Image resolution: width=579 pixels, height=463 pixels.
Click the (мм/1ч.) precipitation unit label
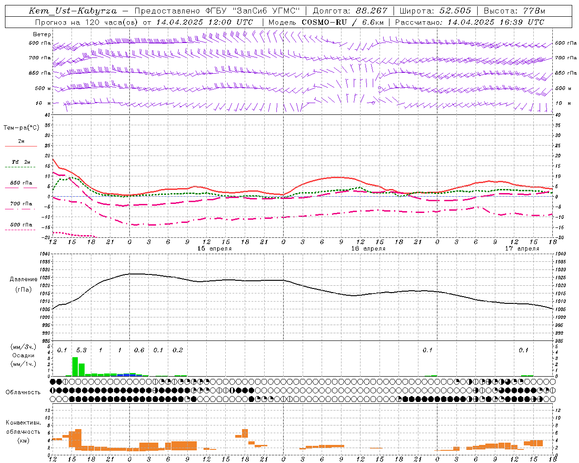coord(23,364)
